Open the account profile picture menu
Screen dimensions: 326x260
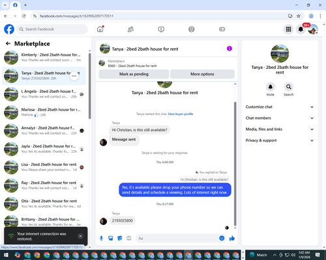point(313,29)
